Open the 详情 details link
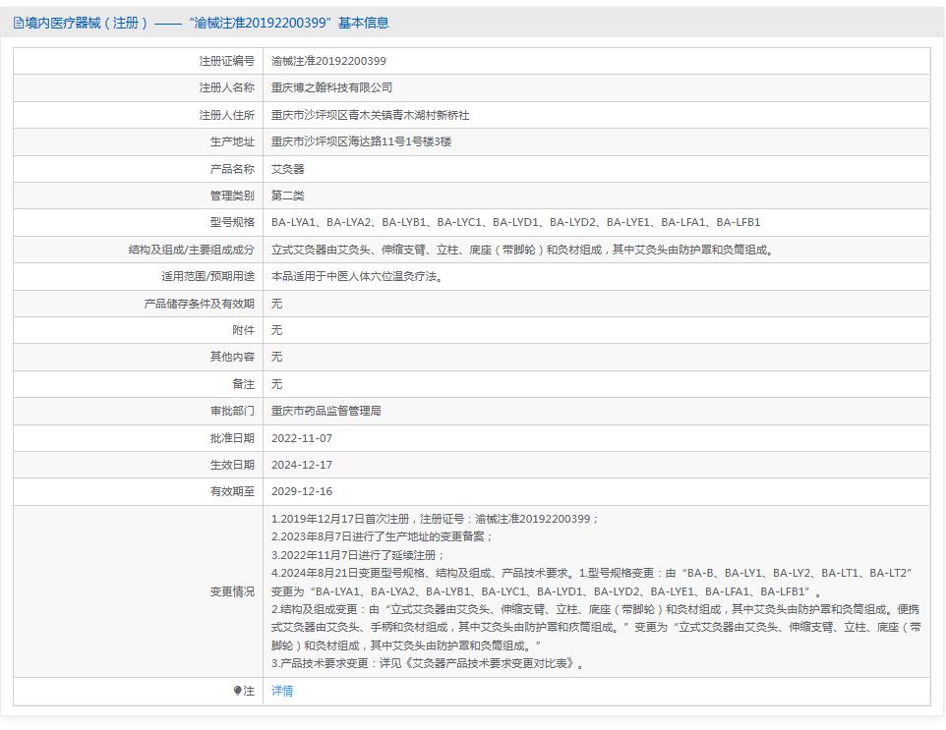Image resolution: width=946 pixels, height=730 pixels. [x=281, y=691]
